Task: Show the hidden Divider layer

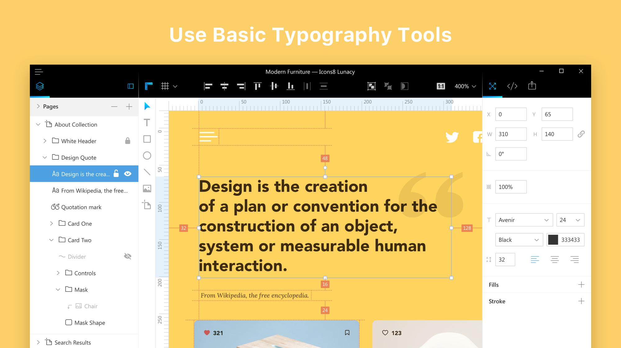Action: click(128, 256)
